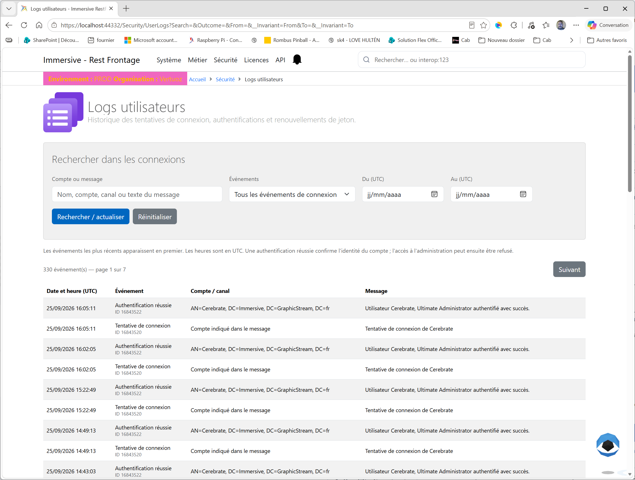Select first row date 25/09/2026 16:05:11
This screenshot has width=635, height=480.
click(x=71, y=308)
